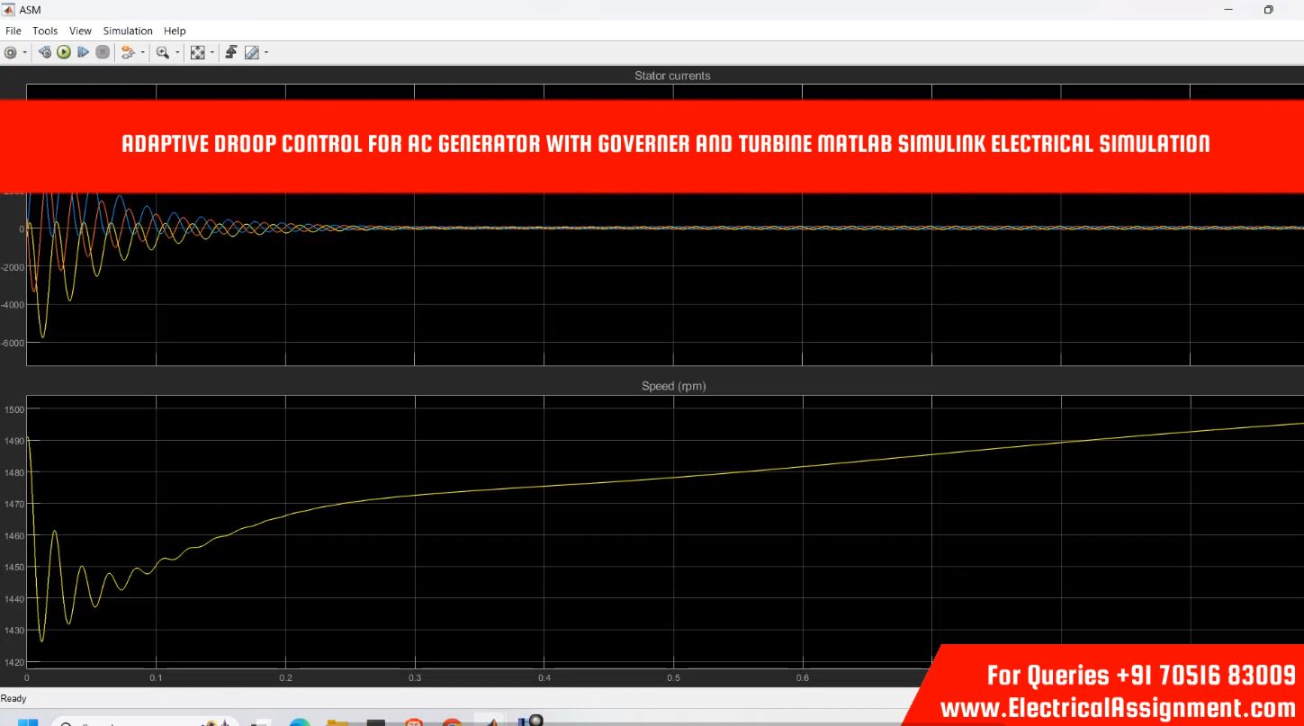Toggle the Cursor Measurements ruler icon
This screenshot has height=726, width=1304.
252,52
